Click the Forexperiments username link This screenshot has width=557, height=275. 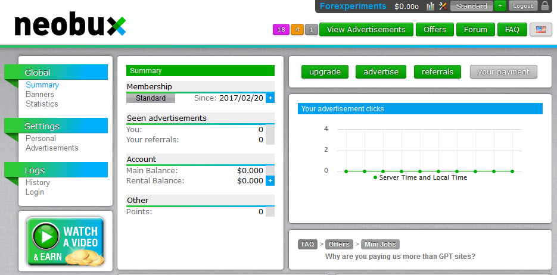[x=353, y=6]
